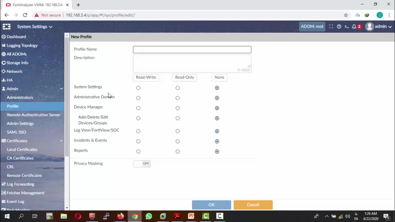The width and height of the screenshot is (395, 222).
Task: Open WhatsApp from the taskbar
Action: click(x=149, y=216)
